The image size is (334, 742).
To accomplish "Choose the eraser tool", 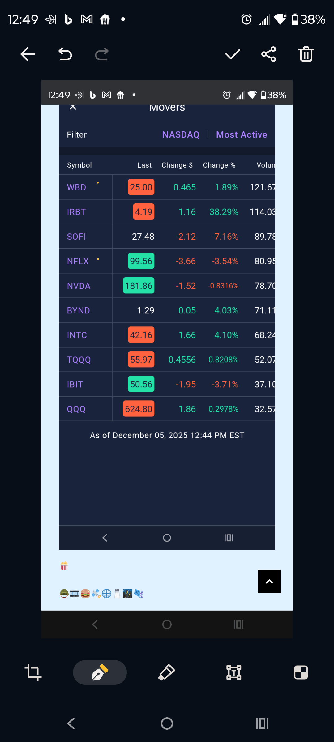I will 167,672.
